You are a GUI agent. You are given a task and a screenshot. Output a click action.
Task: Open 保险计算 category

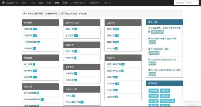click(x=70, y=58)
